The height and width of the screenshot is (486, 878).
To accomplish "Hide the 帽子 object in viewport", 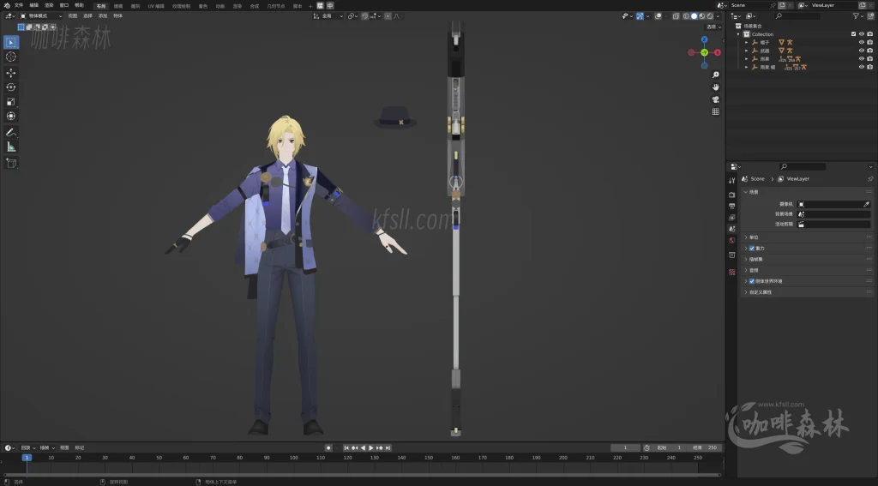I will click(861, 43).
